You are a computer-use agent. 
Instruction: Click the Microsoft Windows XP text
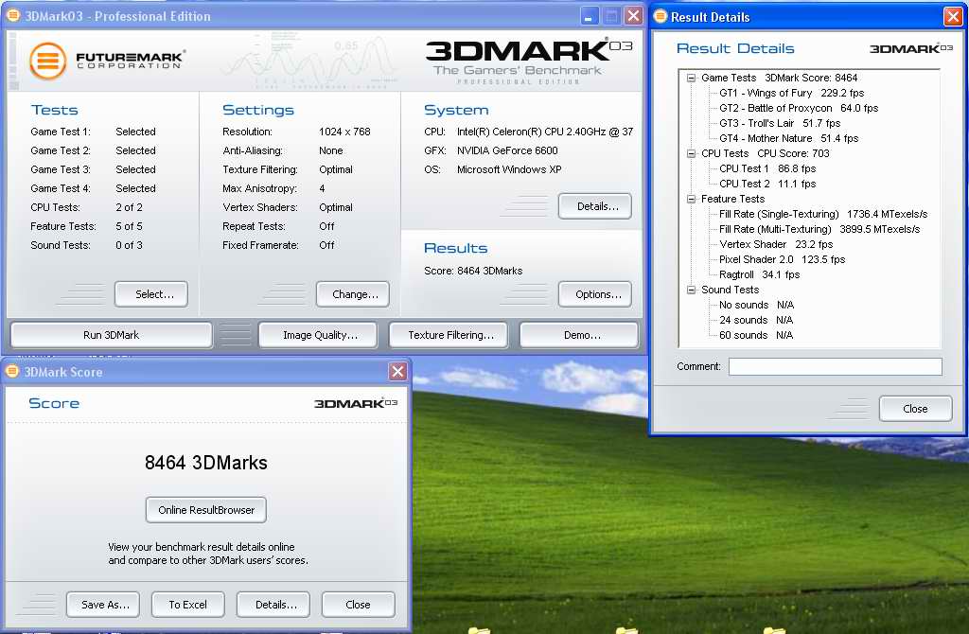[509, 170]
